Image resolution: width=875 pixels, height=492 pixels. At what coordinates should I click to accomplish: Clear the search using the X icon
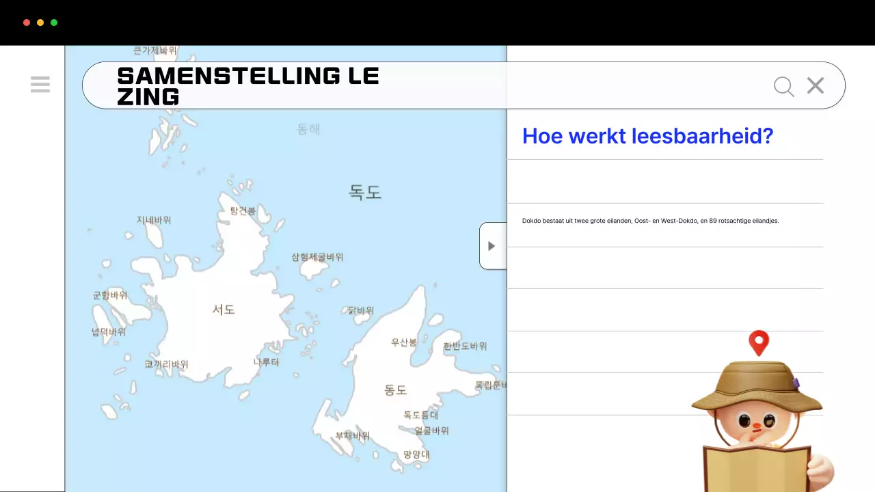click(815, 85)
